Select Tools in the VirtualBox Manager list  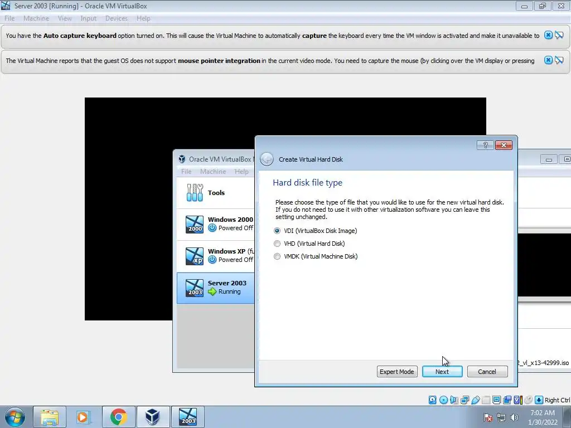tap(216, 193)
